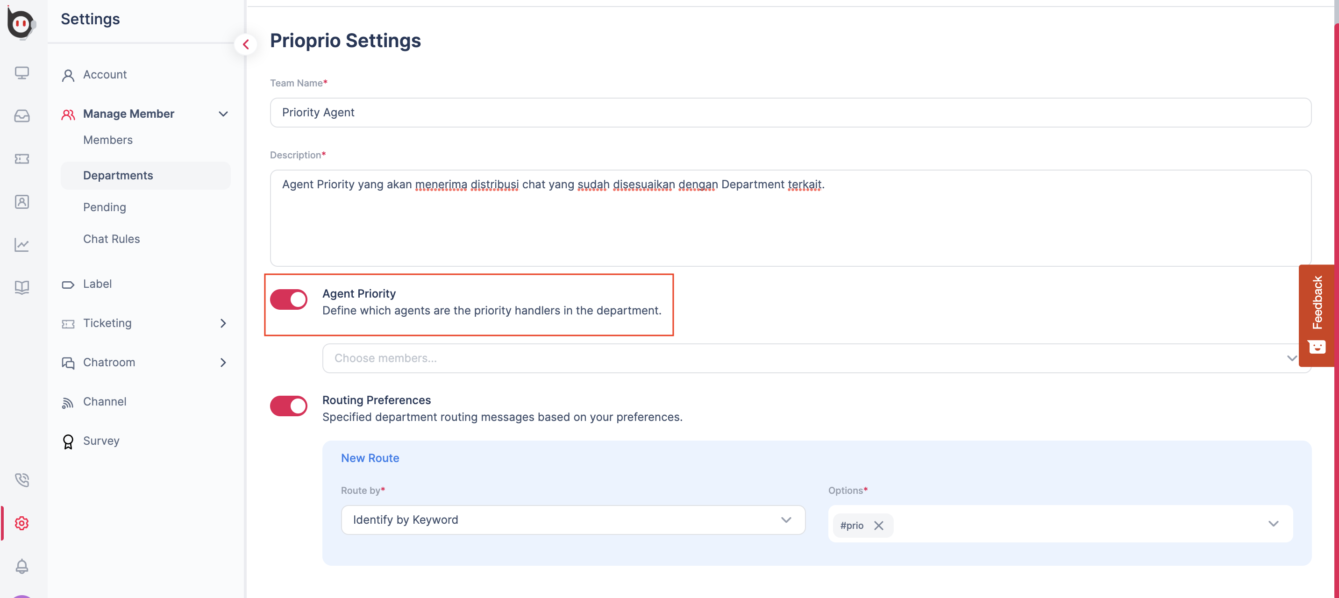Click the New Route link
This screenshot has height=598, width=1339.
pos(370,458)
